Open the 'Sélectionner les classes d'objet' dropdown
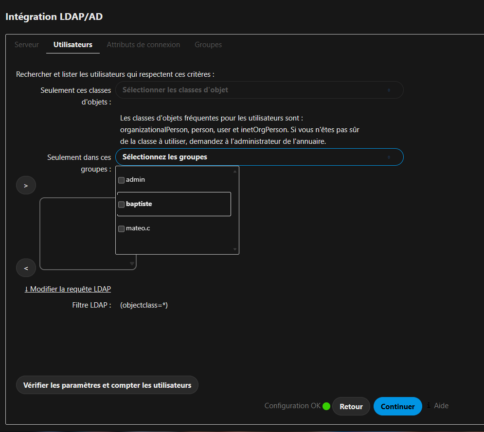The image size is (484, 432). (259, 90)
